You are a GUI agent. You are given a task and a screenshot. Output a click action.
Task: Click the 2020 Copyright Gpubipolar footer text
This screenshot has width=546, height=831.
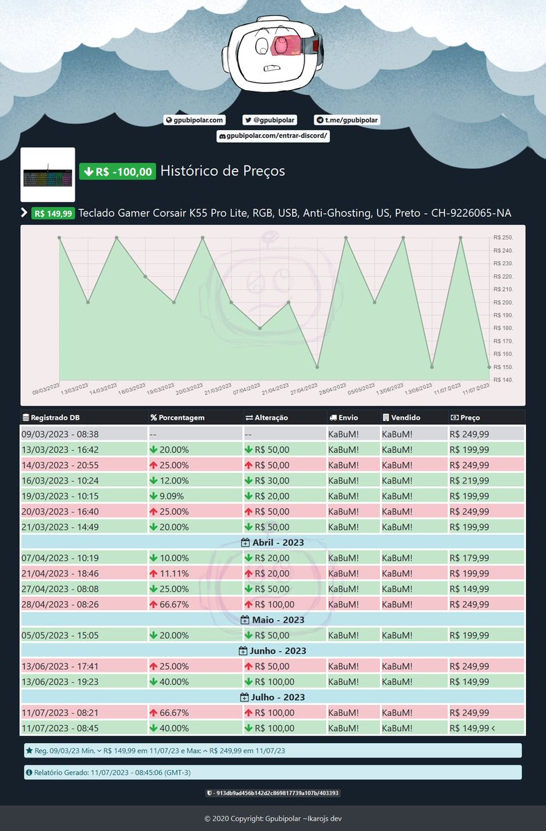tap(273, 819)
